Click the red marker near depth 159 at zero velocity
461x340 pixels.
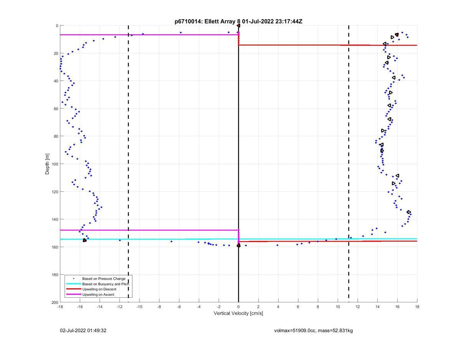click(239, 245)
